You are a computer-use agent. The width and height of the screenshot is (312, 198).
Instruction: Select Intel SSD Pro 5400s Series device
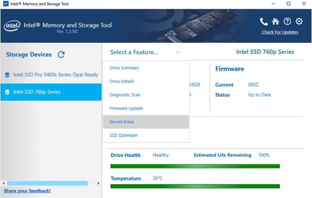[x=51, y=75]
